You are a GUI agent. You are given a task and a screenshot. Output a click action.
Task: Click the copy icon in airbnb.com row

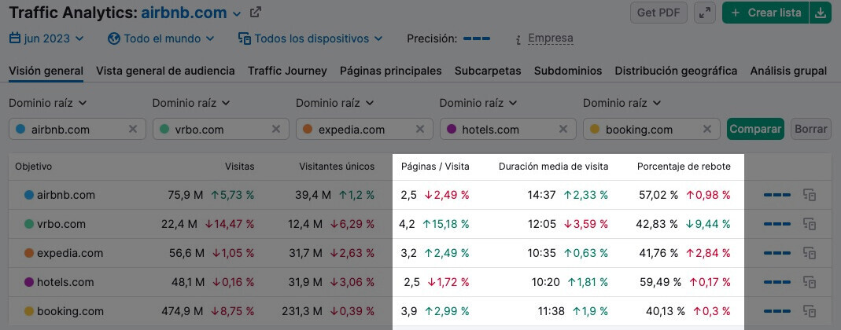[808, 195]
